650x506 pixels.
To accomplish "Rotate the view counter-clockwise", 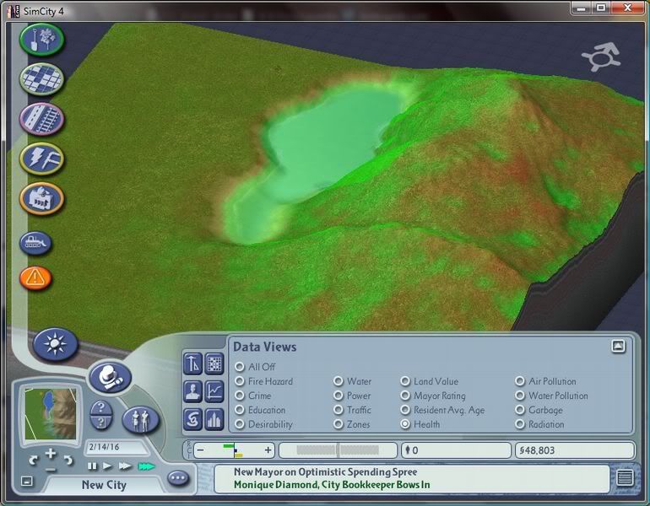I will click(33, 460).
